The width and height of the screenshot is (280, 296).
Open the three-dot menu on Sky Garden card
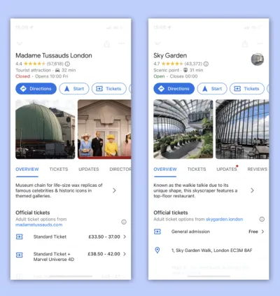click(x=260, y=43)
